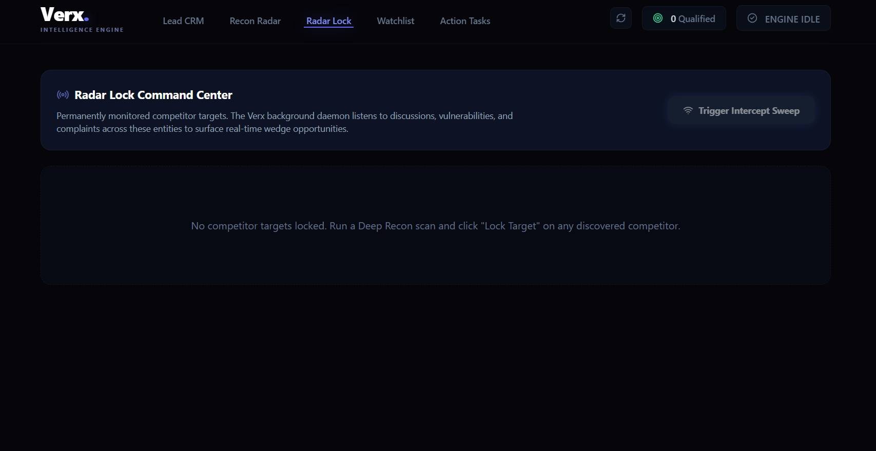Switch to the Recon Radar tab
The height and width of the screenshot is (451, 876).
click(255, 21)
